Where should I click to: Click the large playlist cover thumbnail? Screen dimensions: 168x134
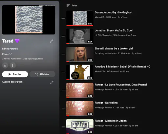[29, 20]
